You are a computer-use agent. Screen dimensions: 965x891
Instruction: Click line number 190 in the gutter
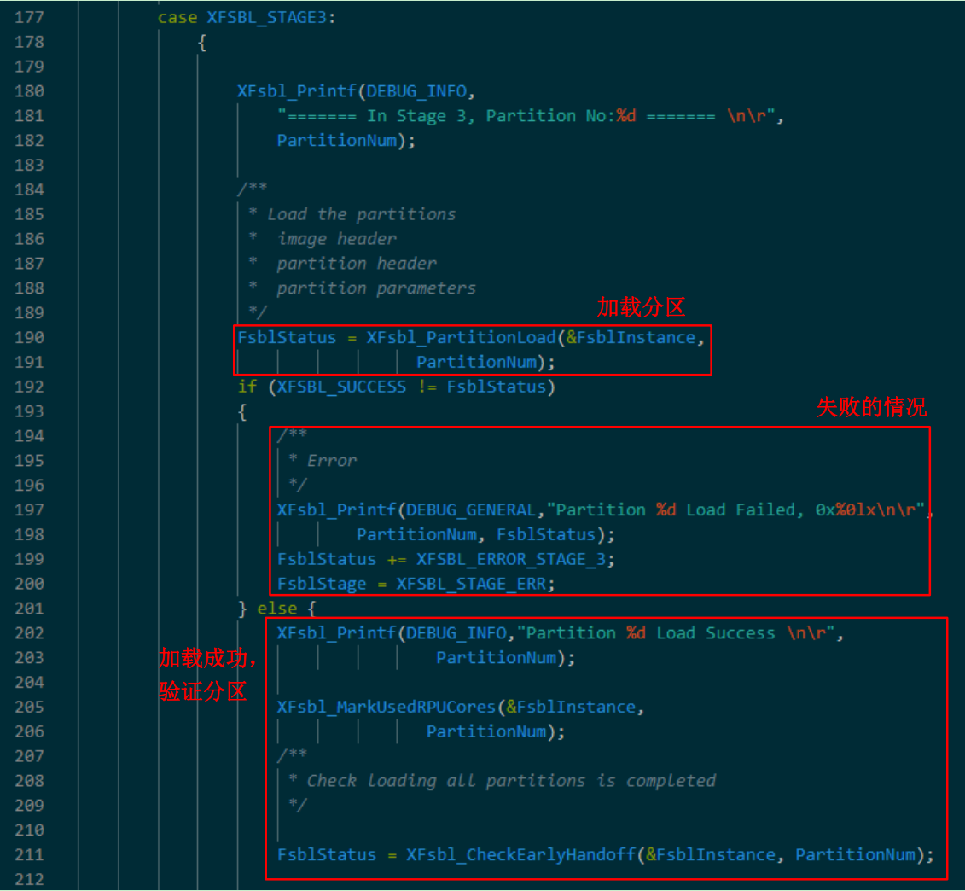tap(30, 337)
